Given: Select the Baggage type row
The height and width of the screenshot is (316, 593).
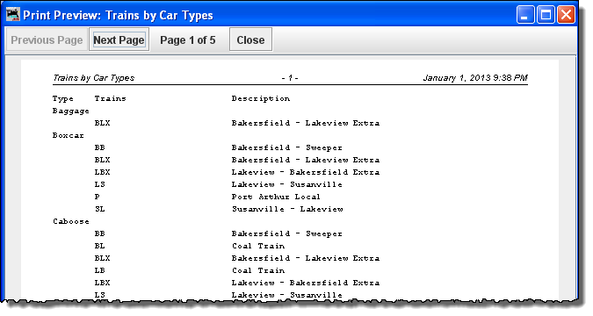Looking at the screenshot, I should pyautogui.click(x=71, y=111).
